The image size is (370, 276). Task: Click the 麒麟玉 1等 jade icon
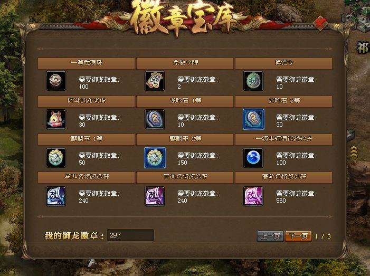tap(56, 158)
